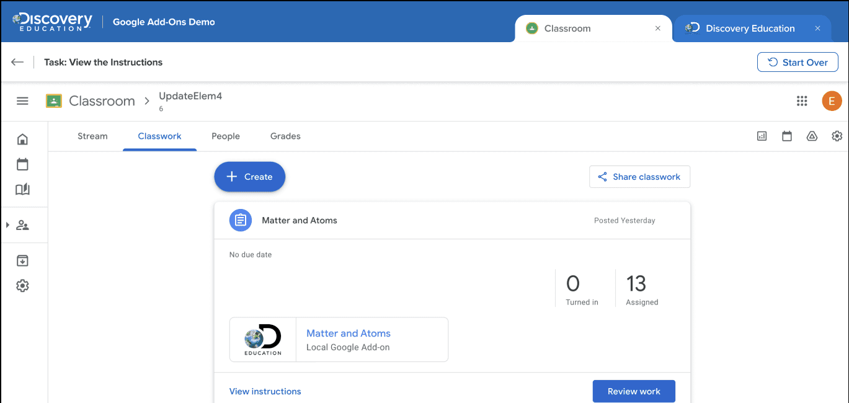Open the Settings gear in left sidebar
Image resolution: width=849 pixels, height=403 pixels.
click(x=22, y=286)
